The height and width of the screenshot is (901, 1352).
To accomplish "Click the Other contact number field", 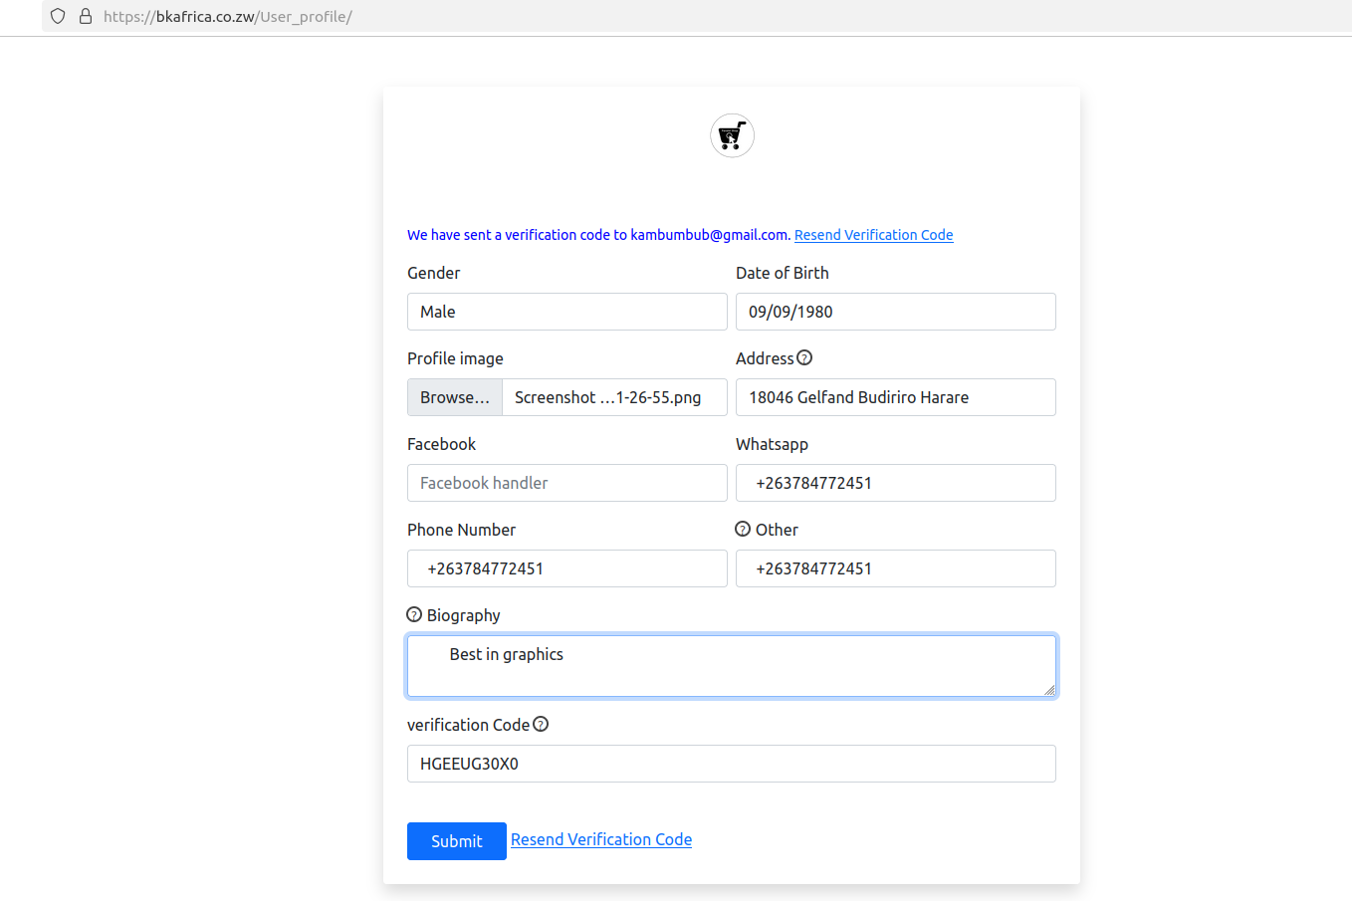I will coord(895,568).
